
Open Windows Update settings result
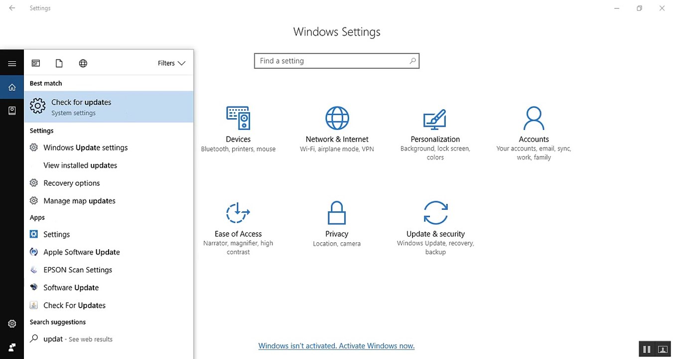[x=109, y=148]
